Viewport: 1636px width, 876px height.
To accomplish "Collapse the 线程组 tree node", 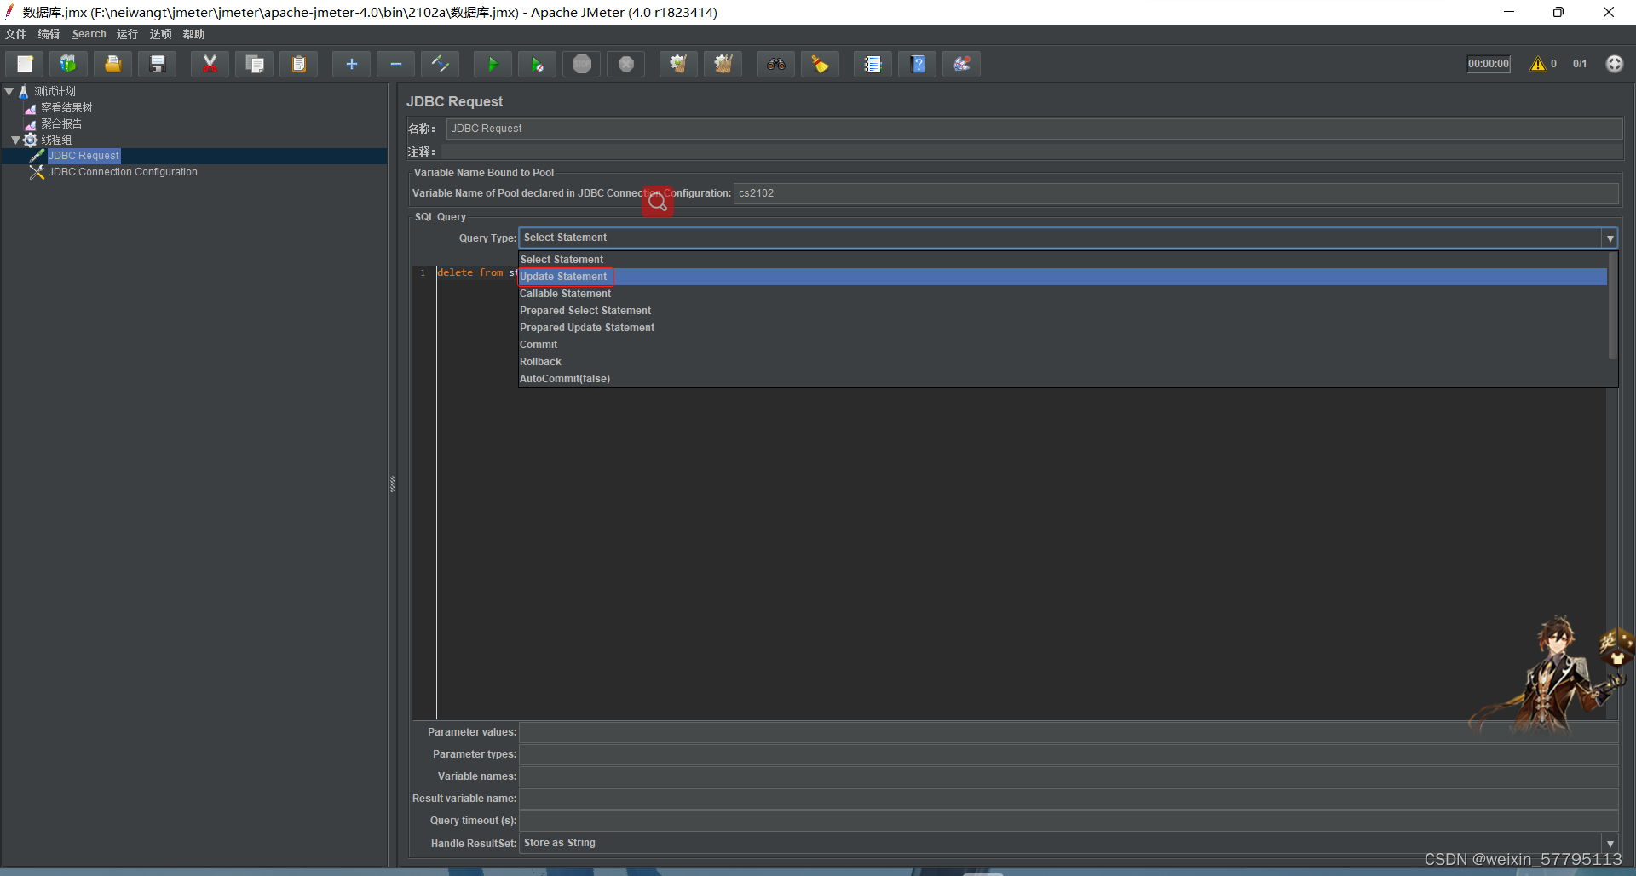I will [15, 140].
